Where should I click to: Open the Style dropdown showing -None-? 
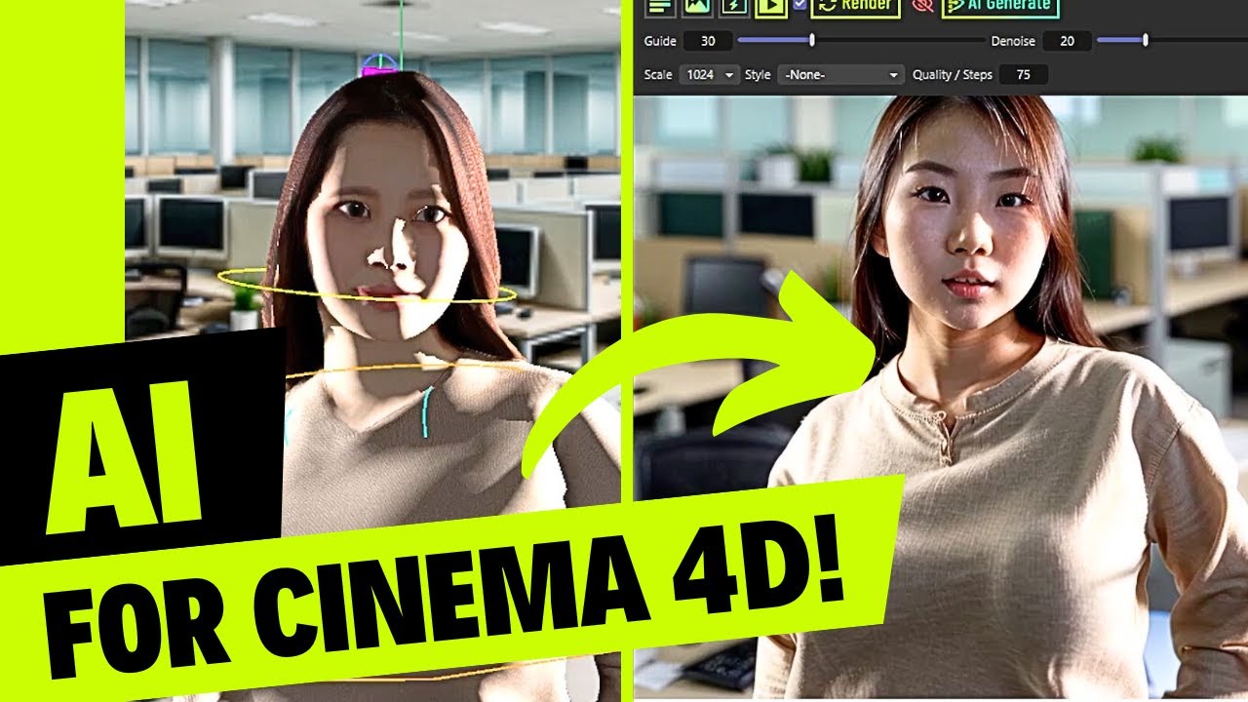click(840, 75)
